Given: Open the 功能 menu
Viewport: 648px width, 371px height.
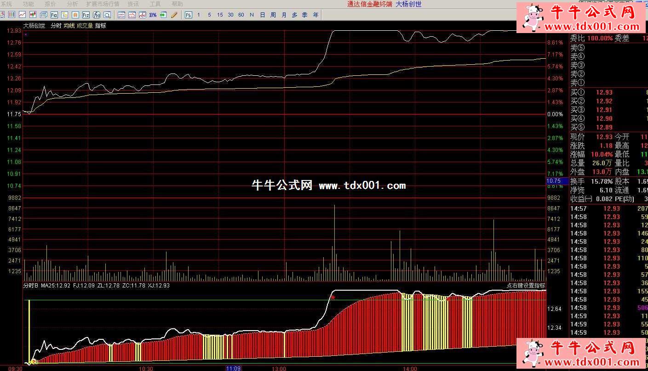Looking at the screenshot, I should (x=29, y=4).
